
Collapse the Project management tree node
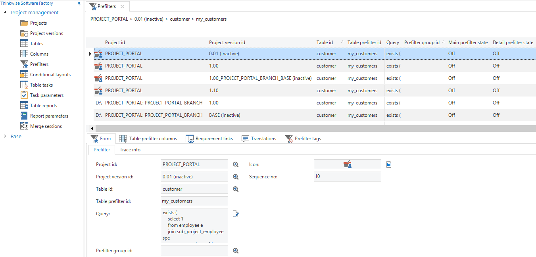[x=5, y=13]
